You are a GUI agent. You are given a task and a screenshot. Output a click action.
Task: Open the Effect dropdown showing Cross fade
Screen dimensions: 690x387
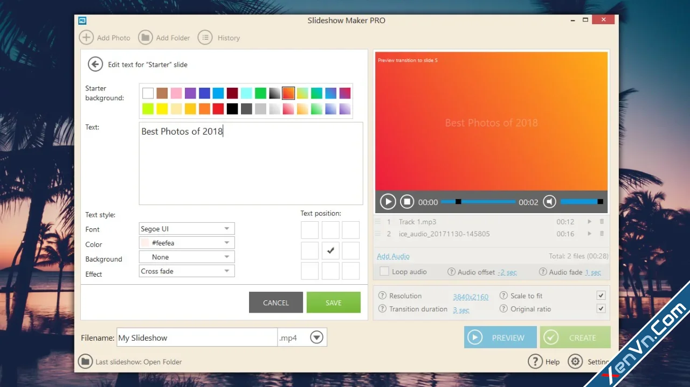pos(187,271)
